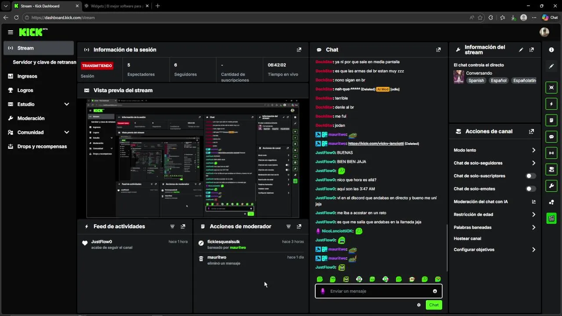Insert the angry square-face emote in emote row
Image resolution: width=562 pixels, height=316 pixels.
click(346, 279)
